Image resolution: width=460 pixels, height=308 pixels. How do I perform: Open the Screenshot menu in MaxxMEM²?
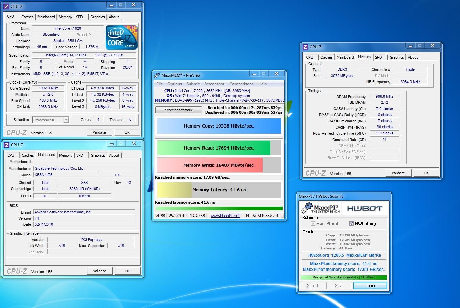214,84
